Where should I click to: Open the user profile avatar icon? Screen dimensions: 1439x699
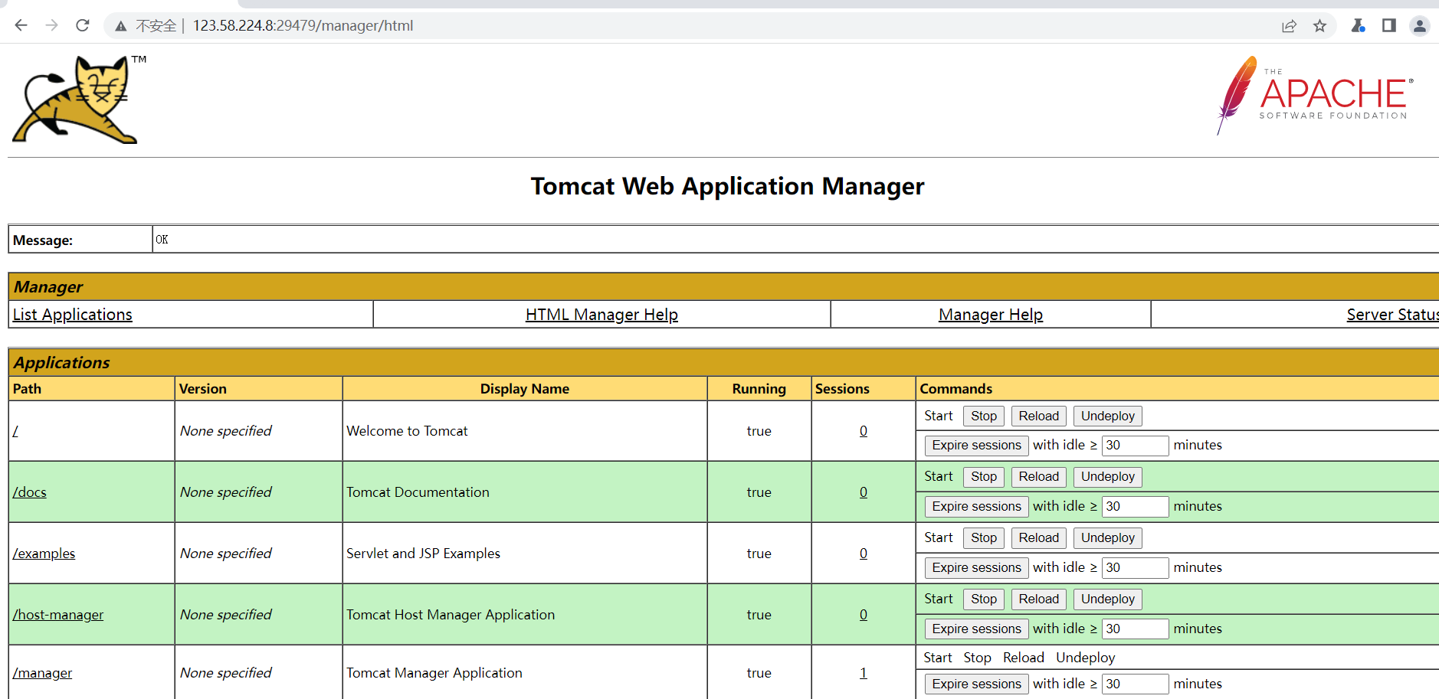[1419, 26]
